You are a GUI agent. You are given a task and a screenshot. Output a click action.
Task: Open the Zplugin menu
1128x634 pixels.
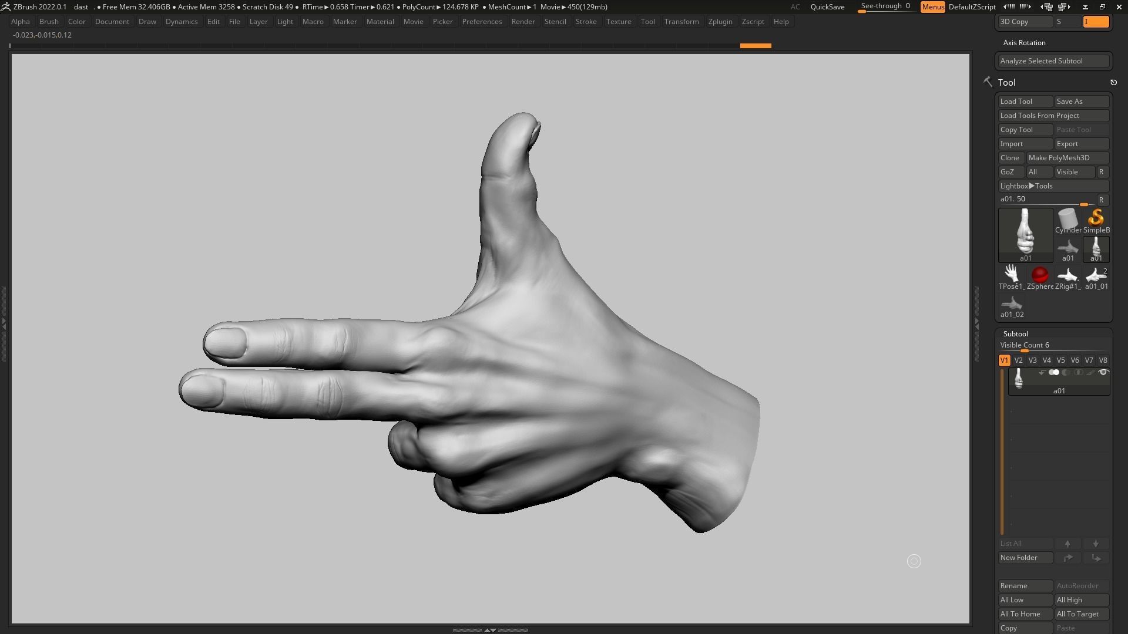tap(720, 22)
